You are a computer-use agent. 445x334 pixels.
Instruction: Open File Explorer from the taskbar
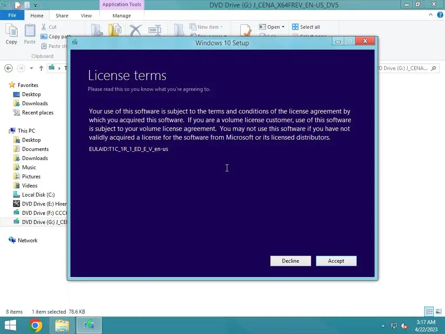coord(62,325)
